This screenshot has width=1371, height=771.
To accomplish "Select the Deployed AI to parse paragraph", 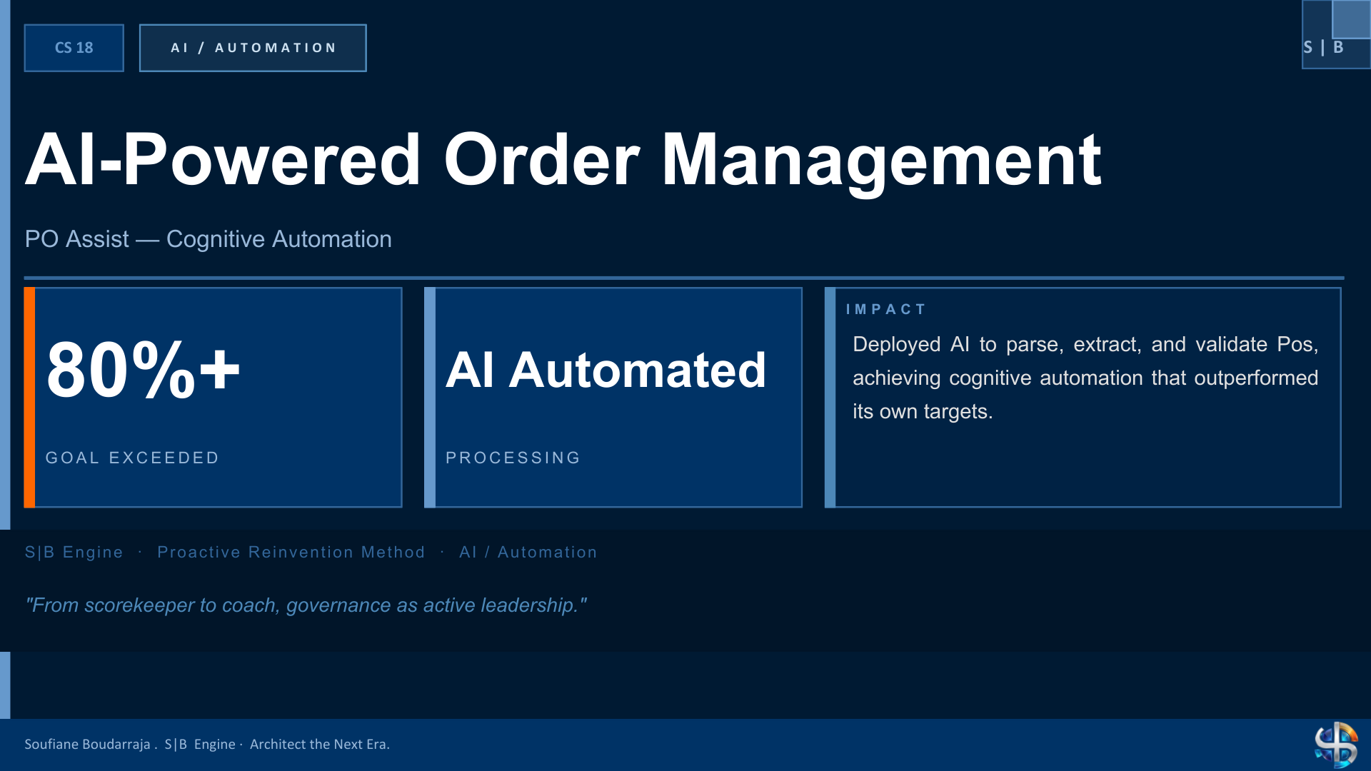I will click(1085, 378).
